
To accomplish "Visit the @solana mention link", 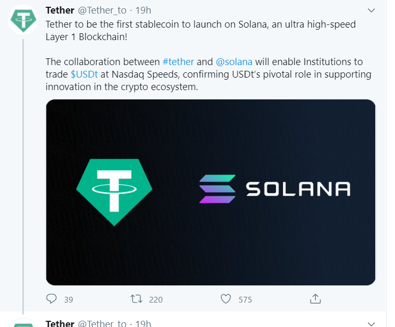I will [234, 62].
